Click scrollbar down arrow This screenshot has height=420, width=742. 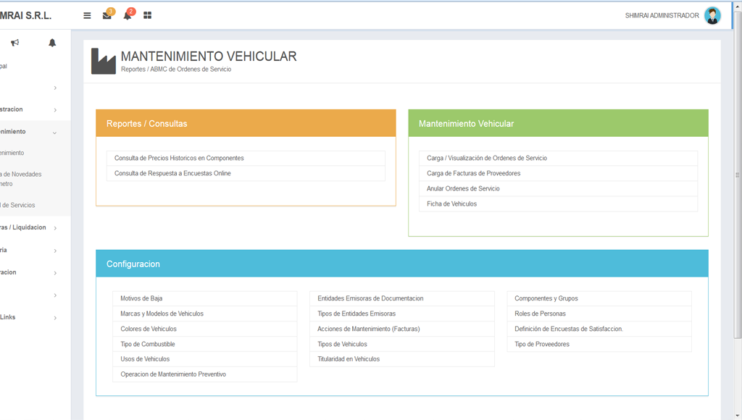737,416
